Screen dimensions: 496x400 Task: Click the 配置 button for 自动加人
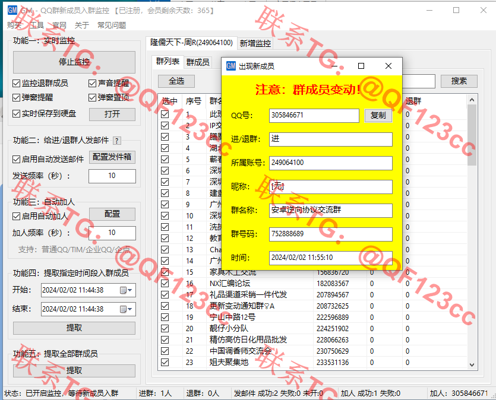(112, 214)
